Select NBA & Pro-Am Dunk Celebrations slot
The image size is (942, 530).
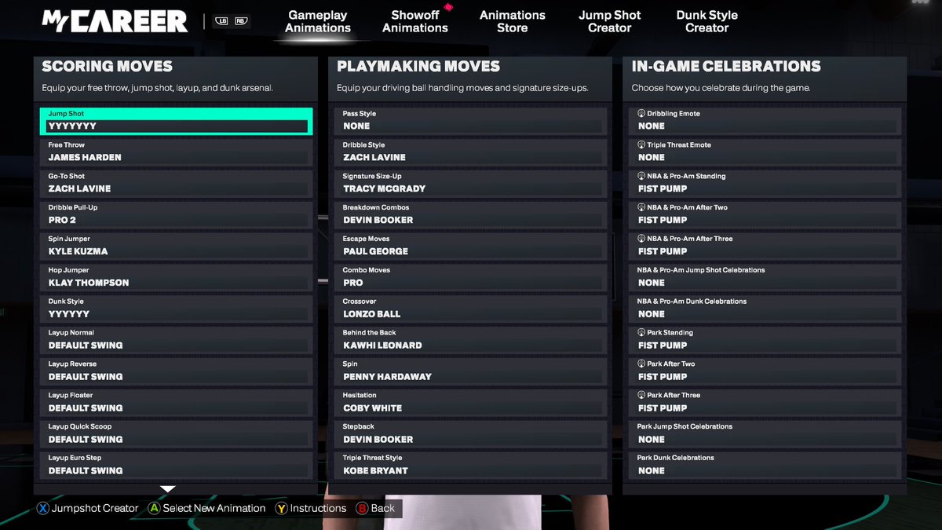(x=765, y=309)
